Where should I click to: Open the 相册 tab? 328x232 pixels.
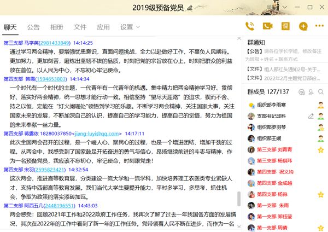pyautogui.click(x=57, y=27)
